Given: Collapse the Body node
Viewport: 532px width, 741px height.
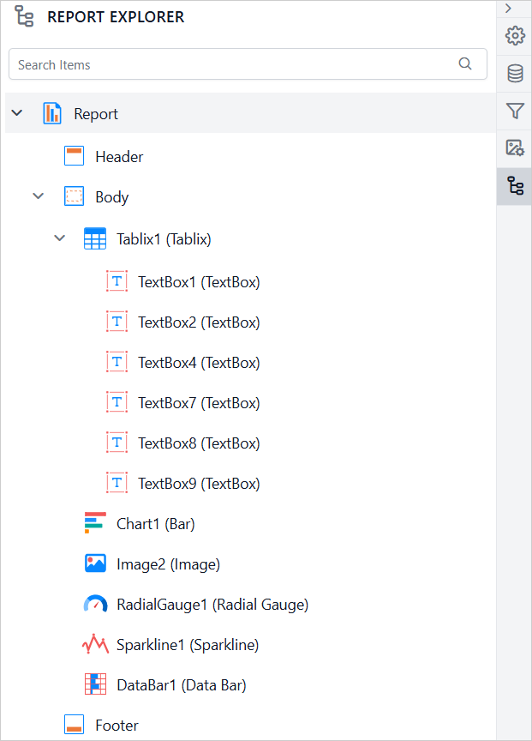Looking at the screenshot, I should click(38, 196).
